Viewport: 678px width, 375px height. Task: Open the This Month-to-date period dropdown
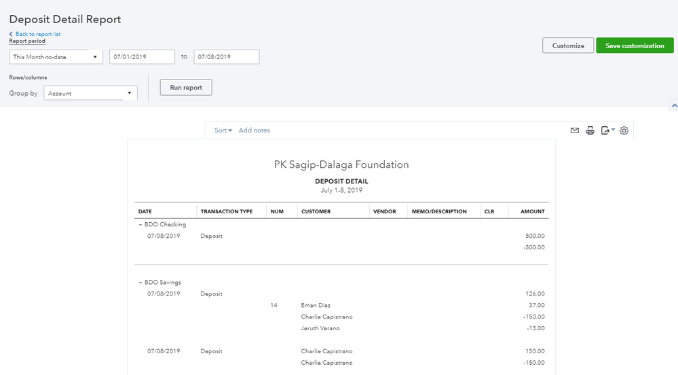point(56,57)
